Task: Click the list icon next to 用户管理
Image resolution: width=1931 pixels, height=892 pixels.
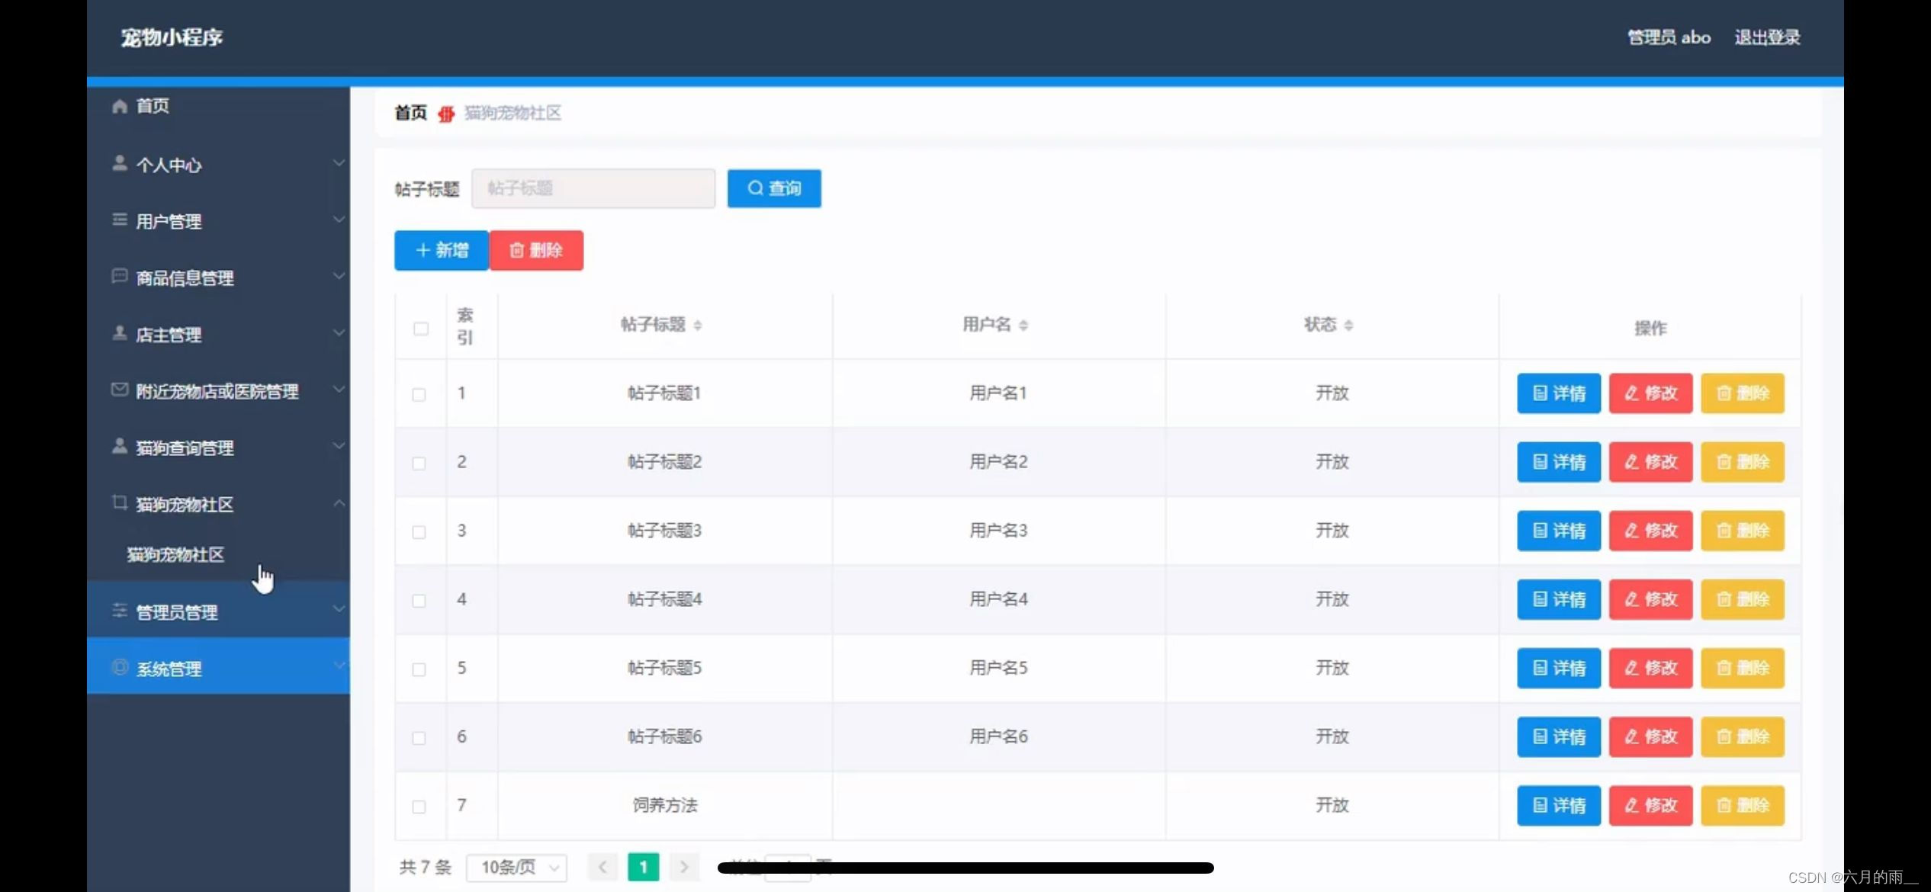Action: (x=119, y=220)
